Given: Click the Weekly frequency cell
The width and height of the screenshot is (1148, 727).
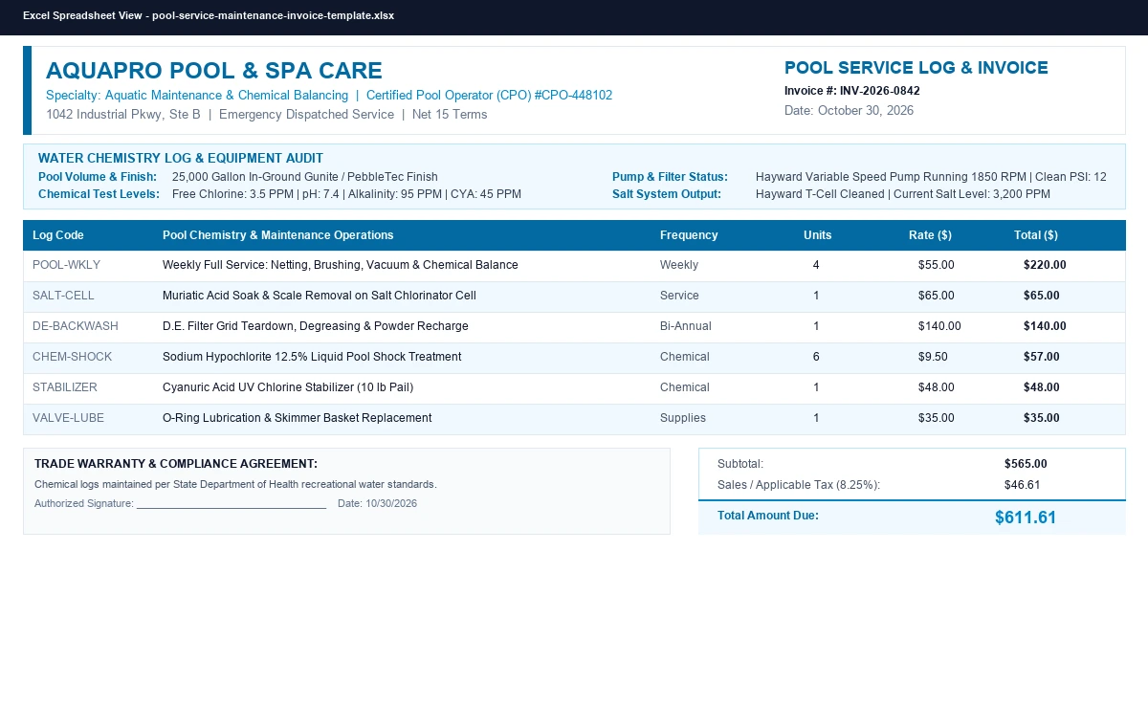Looking at the screenshot, I should click(679, 265).
